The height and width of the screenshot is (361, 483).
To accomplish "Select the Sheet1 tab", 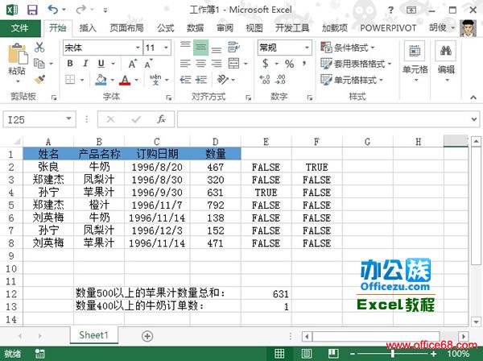I will point(93,335).
